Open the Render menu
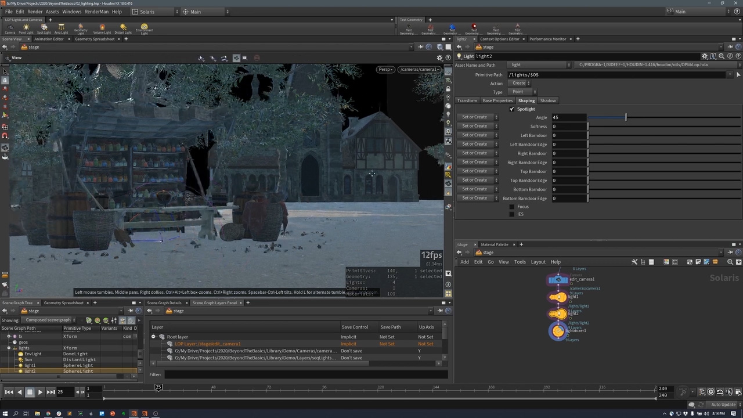Screen dimensions: 743x418 [35, 12]
